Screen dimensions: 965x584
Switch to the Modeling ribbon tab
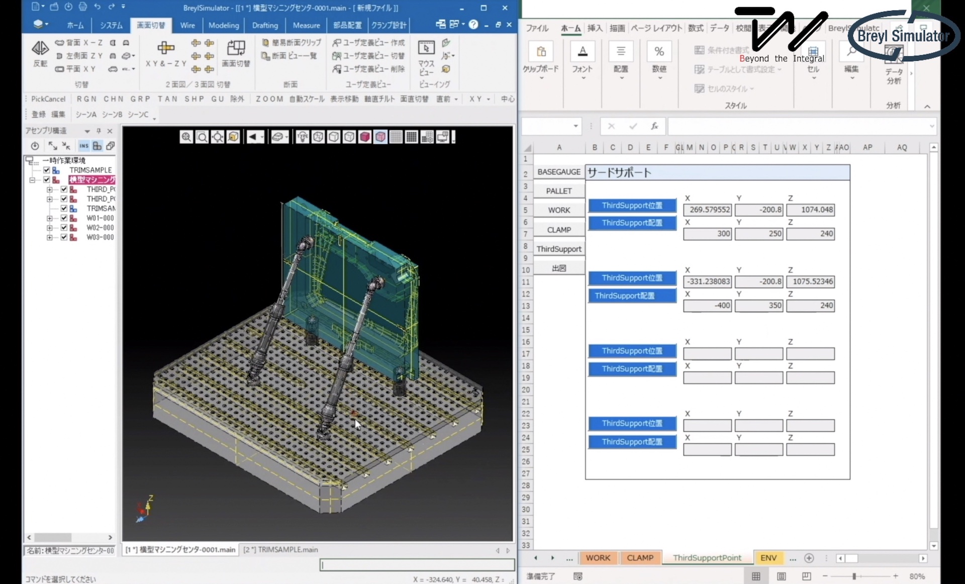(224, 25)
